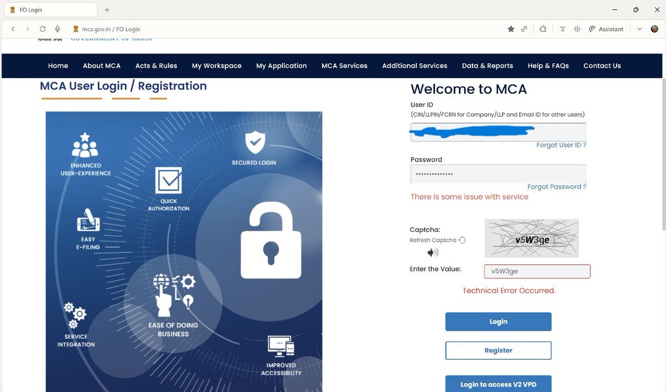Open the Contact Us menu
The height and width of the screenshot is (392, 666).
(x=602, y=66)
